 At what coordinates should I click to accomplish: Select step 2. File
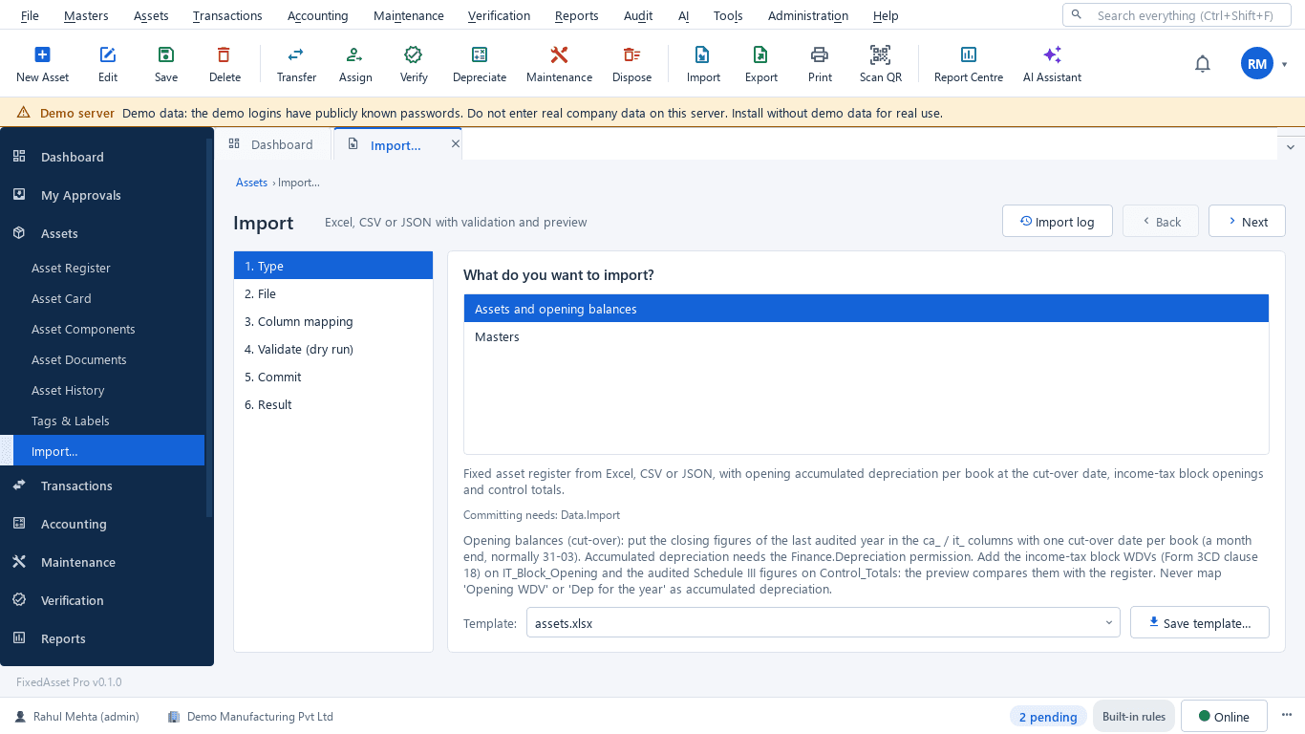tap(333, 293)
